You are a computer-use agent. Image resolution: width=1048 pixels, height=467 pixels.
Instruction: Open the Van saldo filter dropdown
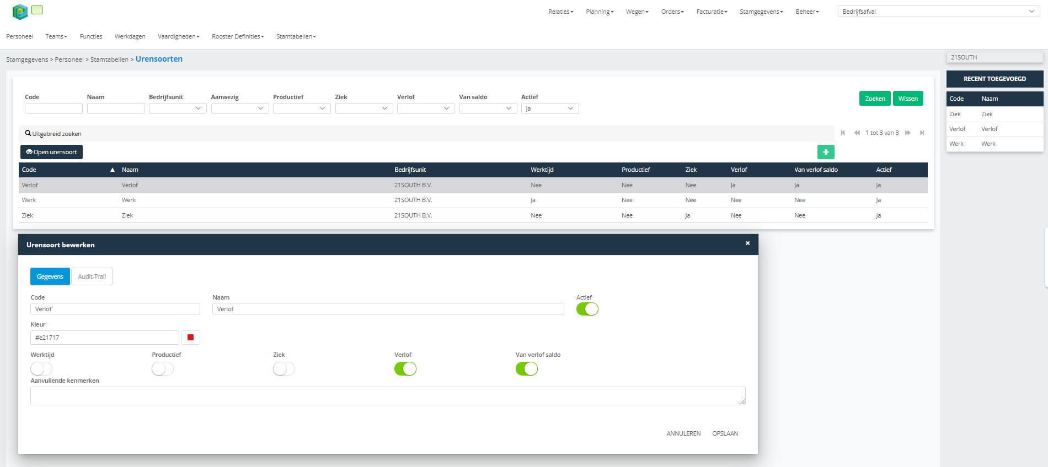pyautogui.click(x=488, y=108)
